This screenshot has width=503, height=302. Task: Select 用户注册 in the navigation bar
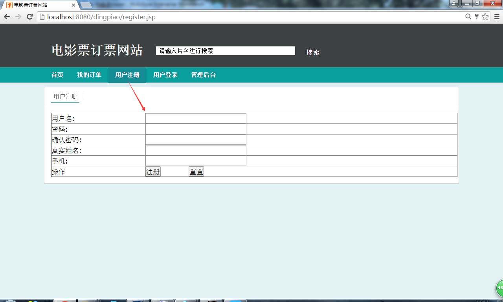127,75
